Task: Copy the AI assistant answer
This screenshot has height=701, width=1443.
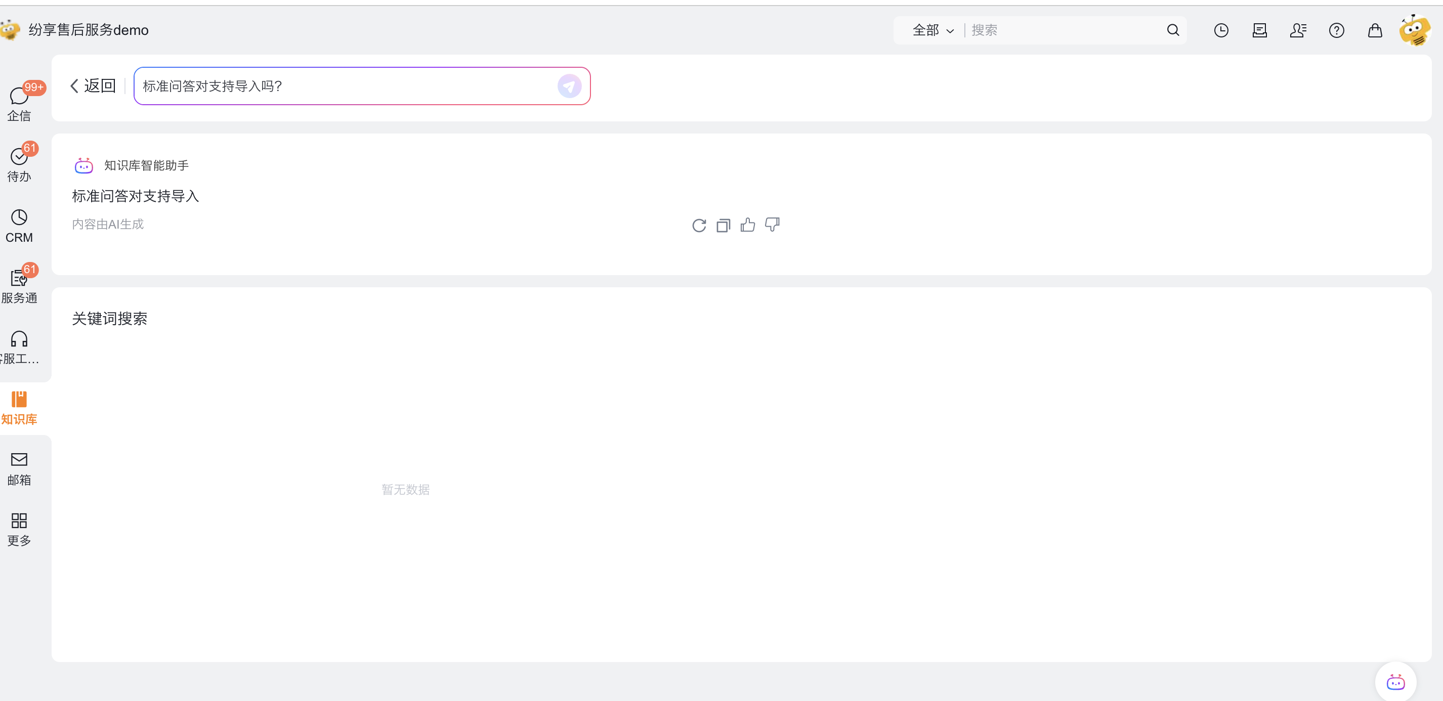Action: pyautogui.click(x=723, y=225)
